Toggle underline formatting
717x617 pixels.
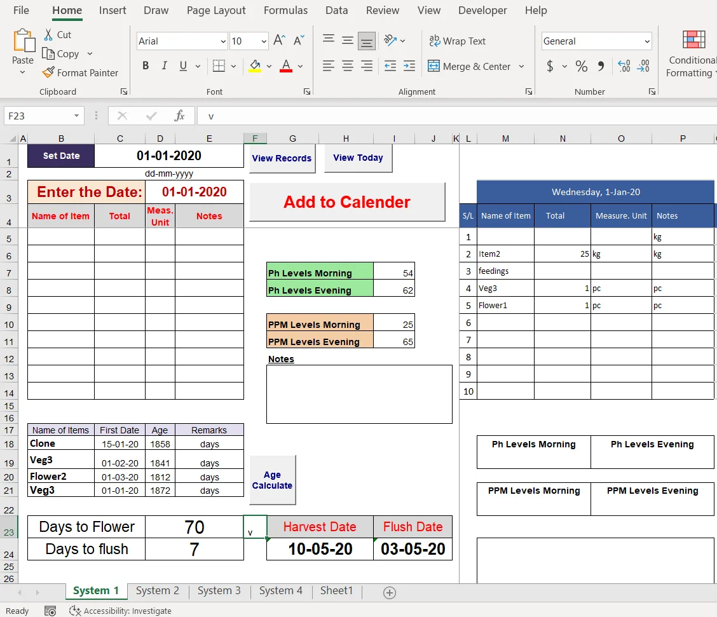pos(183,65)
